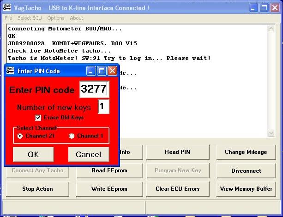
Task: Close the VagTacho main window
Action: (275, 8)
